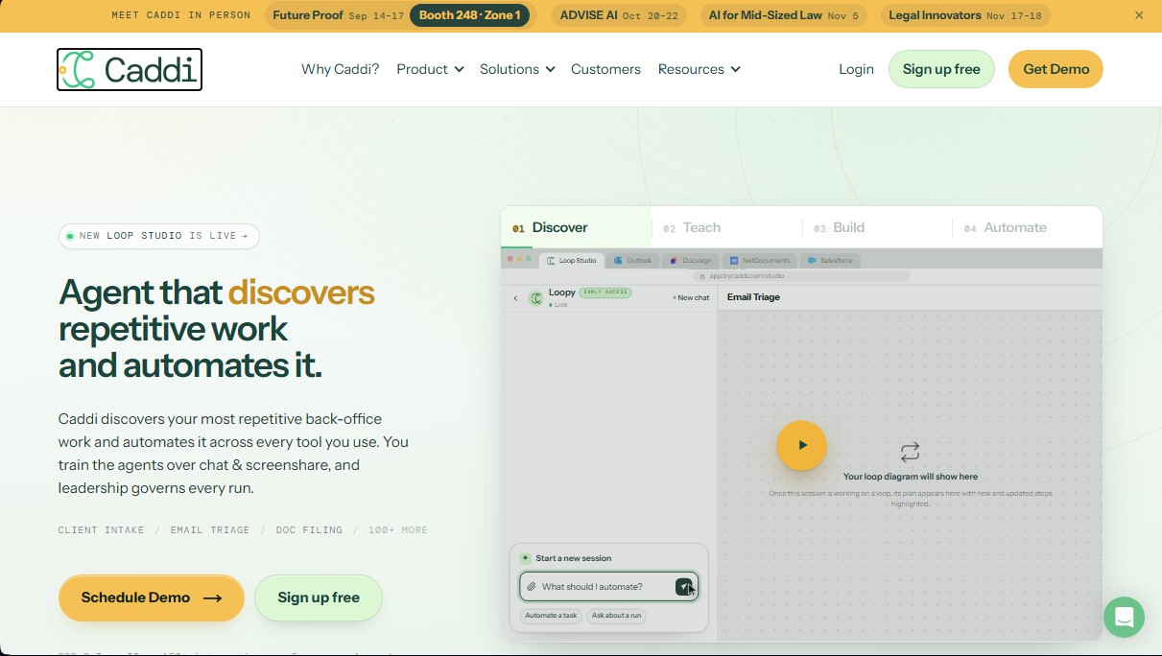1162x656 pixels.
Task: Click the Early Access badge
Action: [605, 292]
